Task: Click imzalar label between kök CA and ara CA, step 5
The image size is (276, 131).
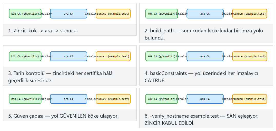Action: tap(46, 99)
